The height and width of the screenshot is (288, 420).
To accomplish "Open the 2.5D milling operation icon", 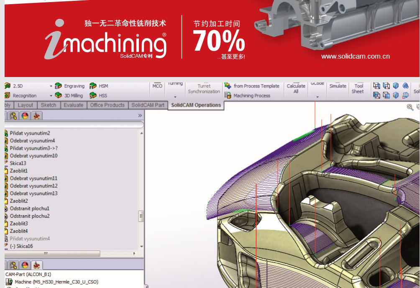I will [x=8, y=86].
